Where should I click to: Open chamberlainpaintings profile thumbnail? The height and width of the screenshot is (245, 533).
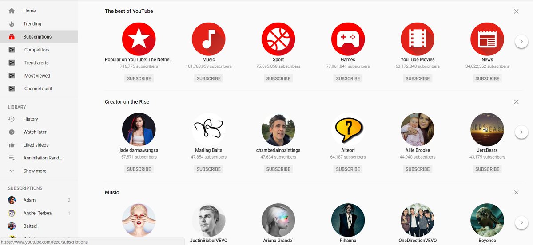tap(278, 130)
